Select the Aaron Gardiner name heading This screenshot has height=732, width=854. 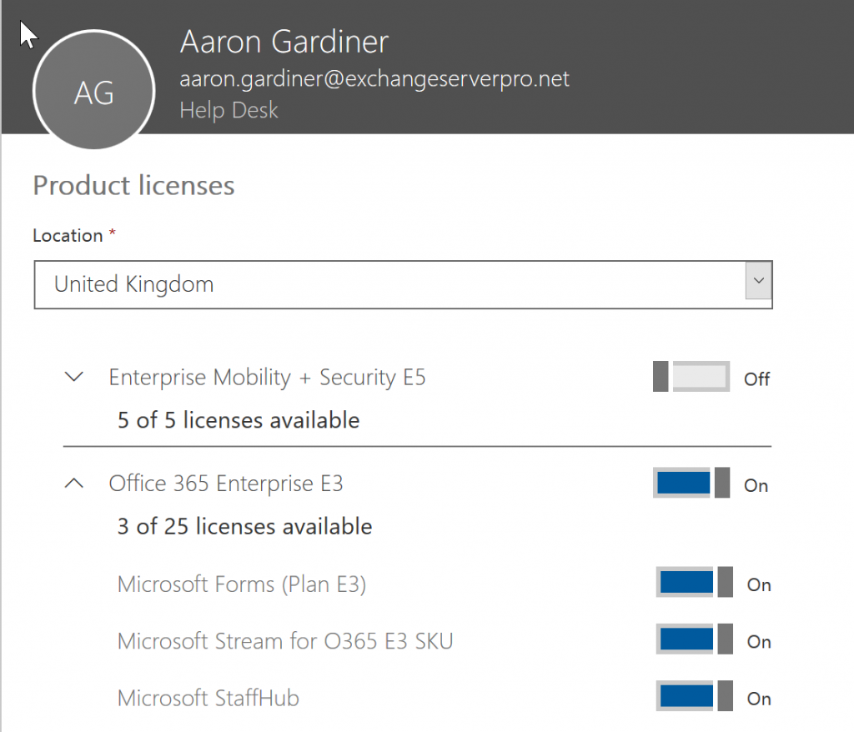point(284,43)
